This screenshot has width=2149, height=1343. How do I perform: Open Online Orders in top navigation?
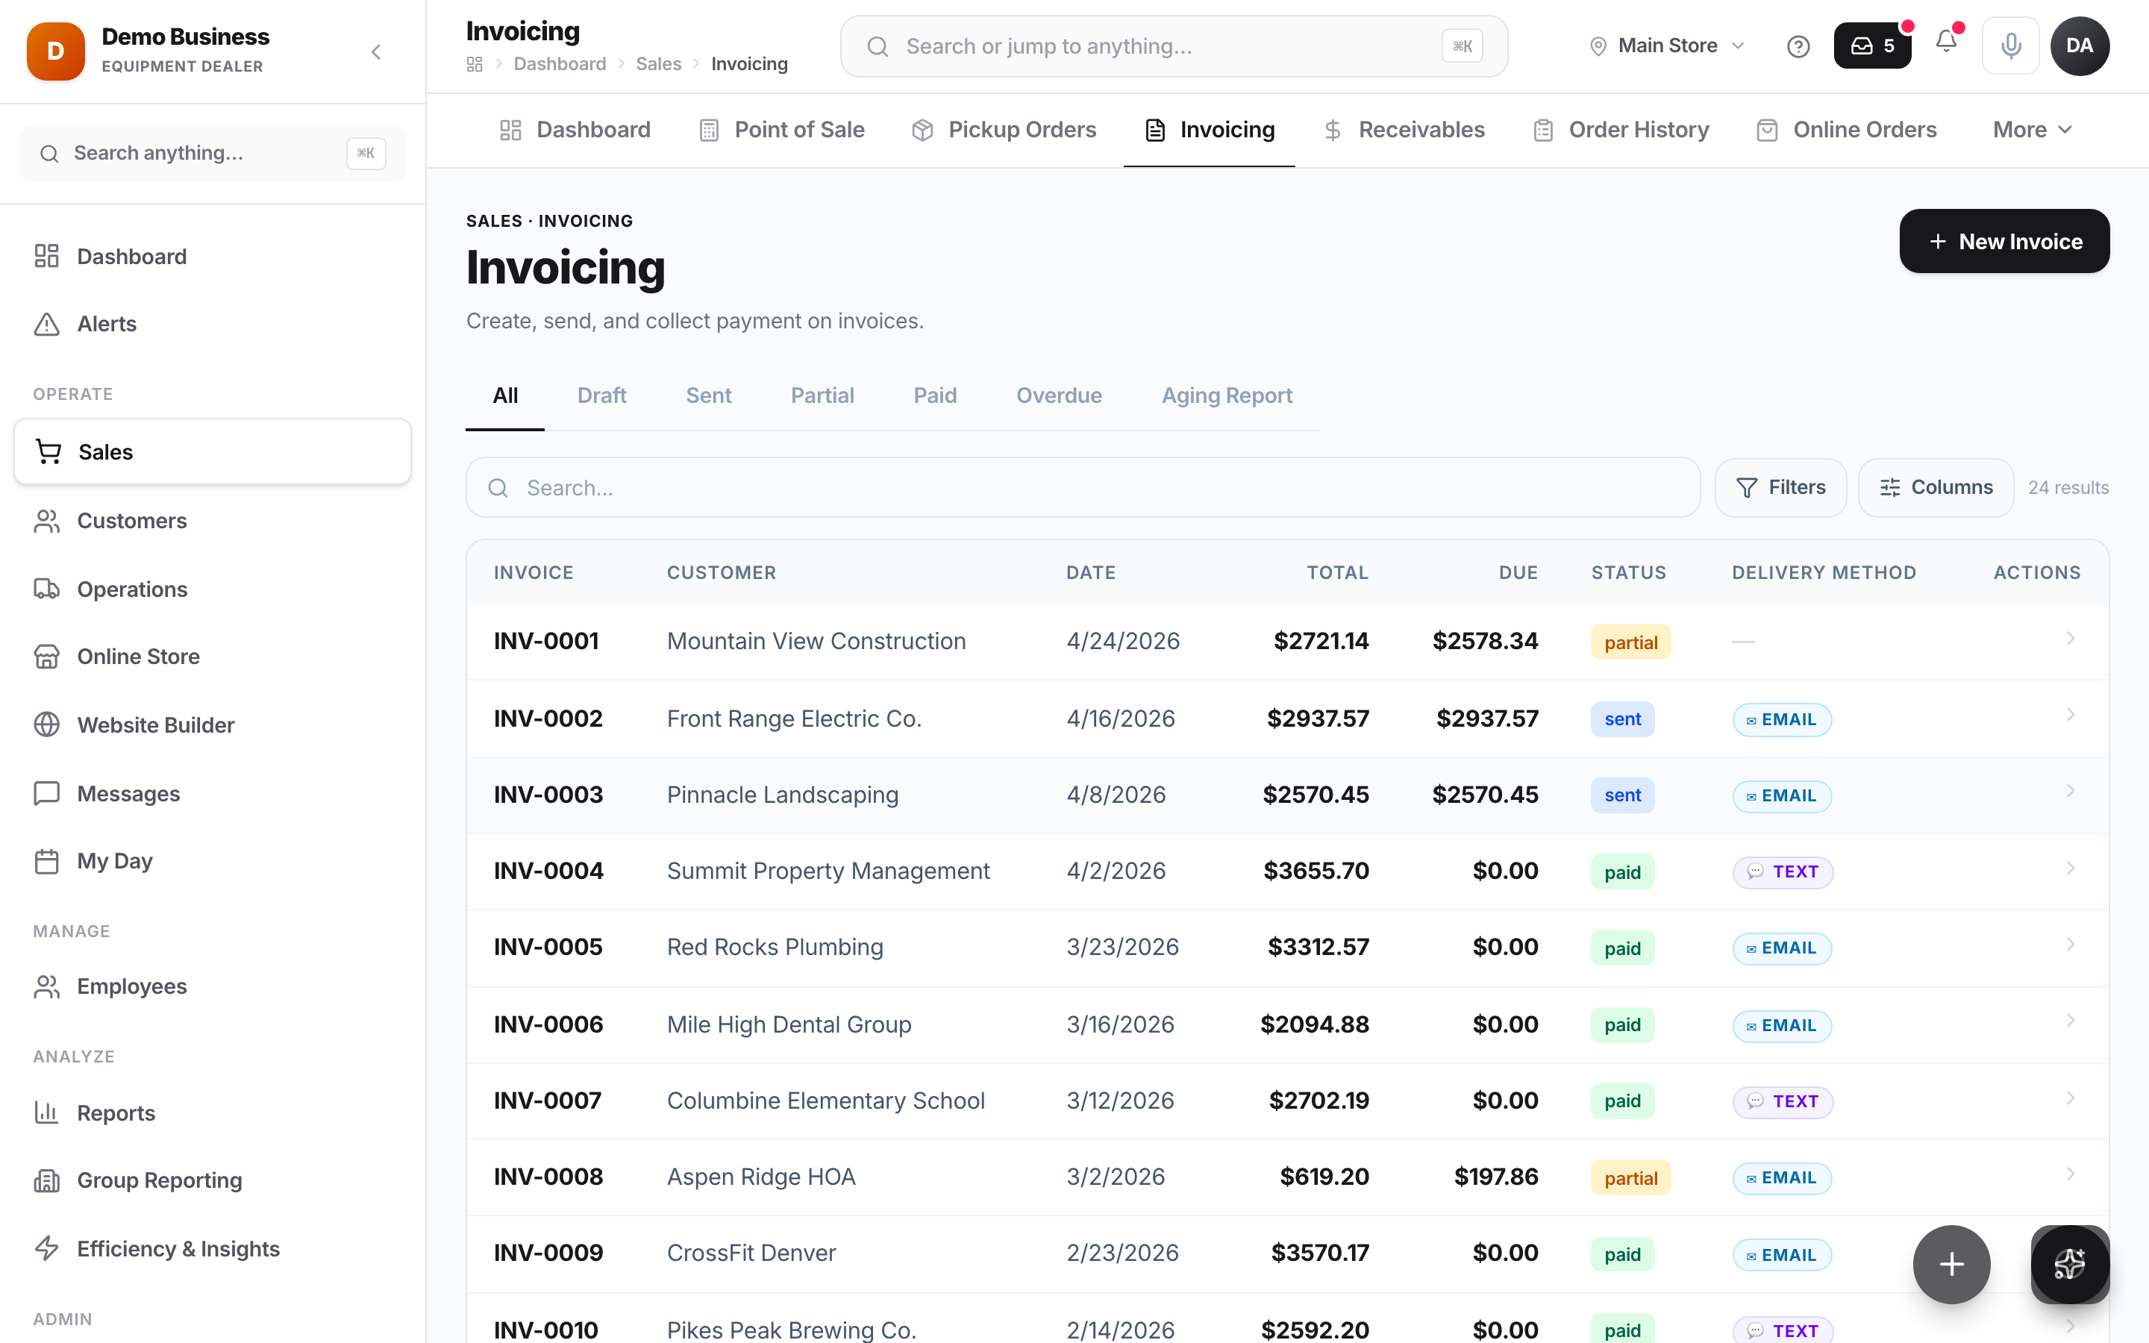[1846, 130]
